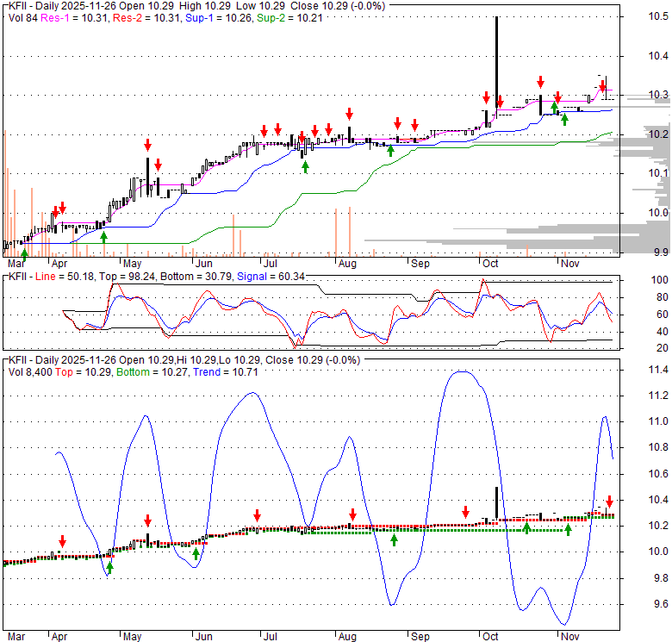The width and height of the screenshot is (672, 642).
Task: Click the green up arrow in late August on bottom chart
Action: pyautogui.click(x=394, y=539)
